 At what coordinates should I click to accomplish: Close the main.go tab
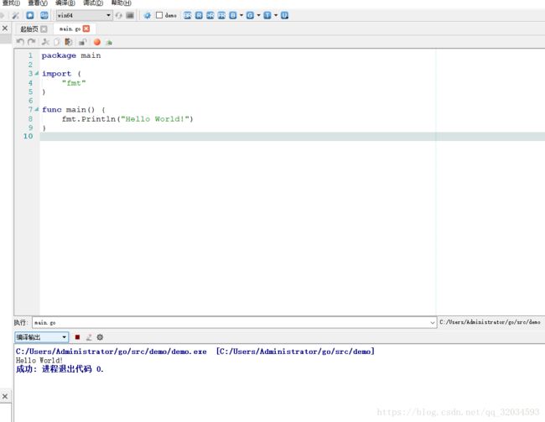coord(86,29)
